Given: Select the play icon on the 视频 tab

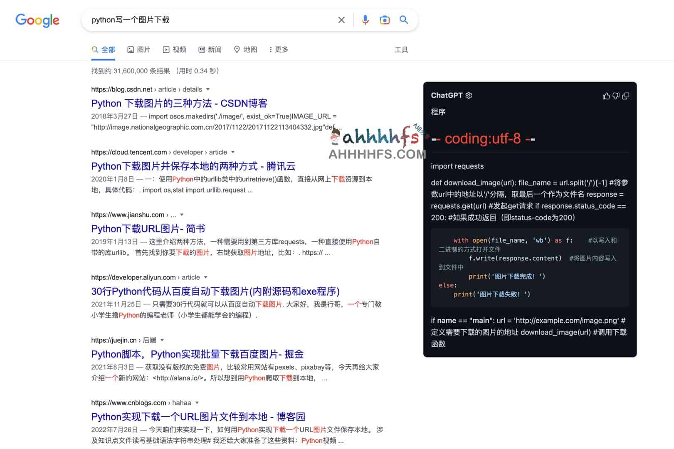Looking at the screenshot, I should pos(166,49).
